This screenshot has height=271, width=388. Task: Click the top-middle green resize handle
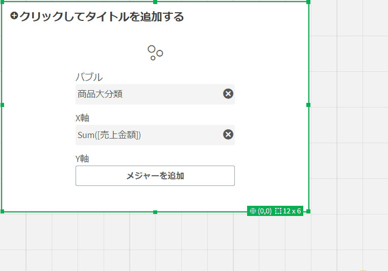pyautogui.click(x=155, y=2)
